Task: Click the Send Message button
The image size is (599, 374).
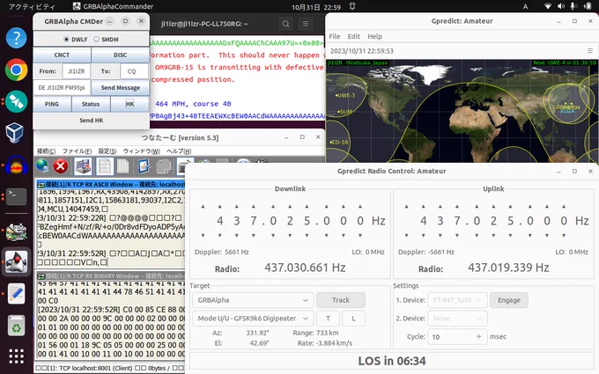Action: [x=121, y=87]
